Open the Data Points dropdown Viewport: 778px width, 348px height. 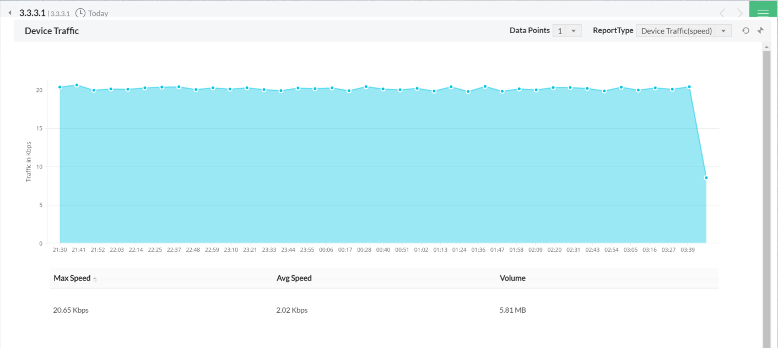pyautogui.click(x=567, y=31)
